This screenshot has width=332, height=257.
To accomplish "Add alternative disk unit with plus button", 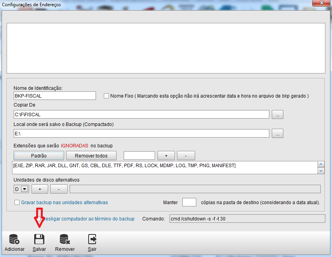I will (x=40, y=189).
